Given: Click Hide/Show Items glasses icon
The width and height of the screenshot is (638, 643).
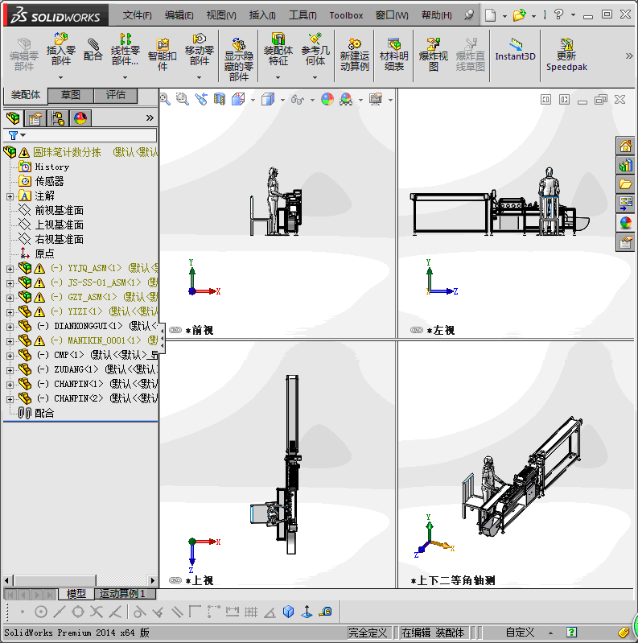Looking at the screenshot, I should (297, 99).
